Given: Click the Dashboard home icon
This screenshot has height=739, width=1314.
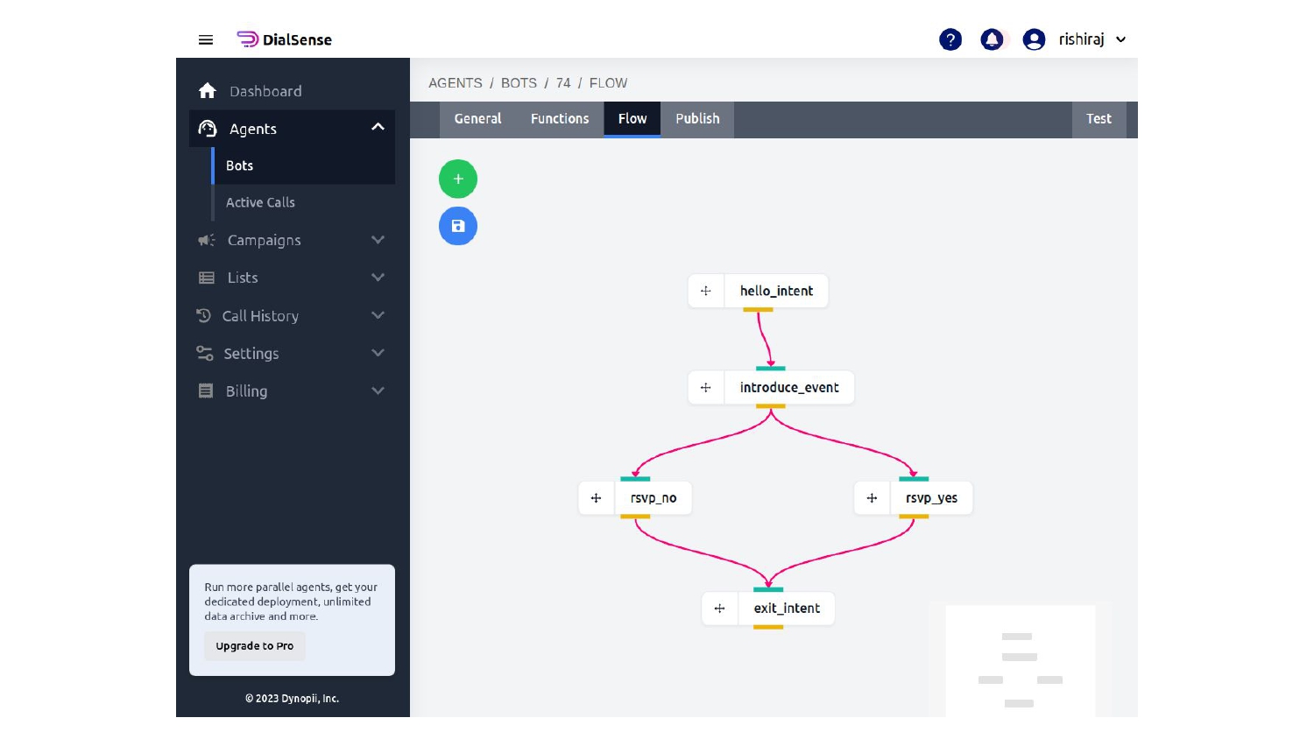Looking at the screenshot, I should 208,91.
